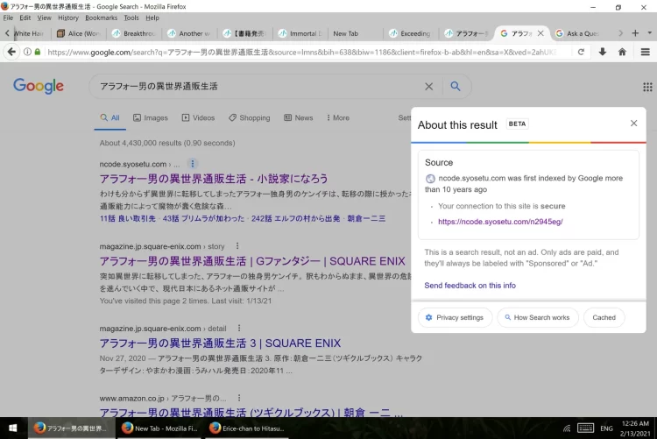The height and width of the screenshot is (439, 657).
Task: Click the Cached button
Action: click(x=604, y=317)
